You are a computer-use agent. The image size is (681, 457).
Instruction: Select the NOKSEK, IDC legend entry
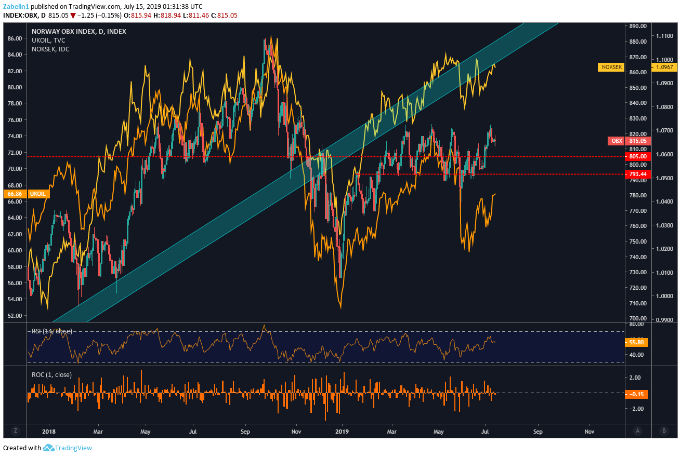[x=50, y=49]
